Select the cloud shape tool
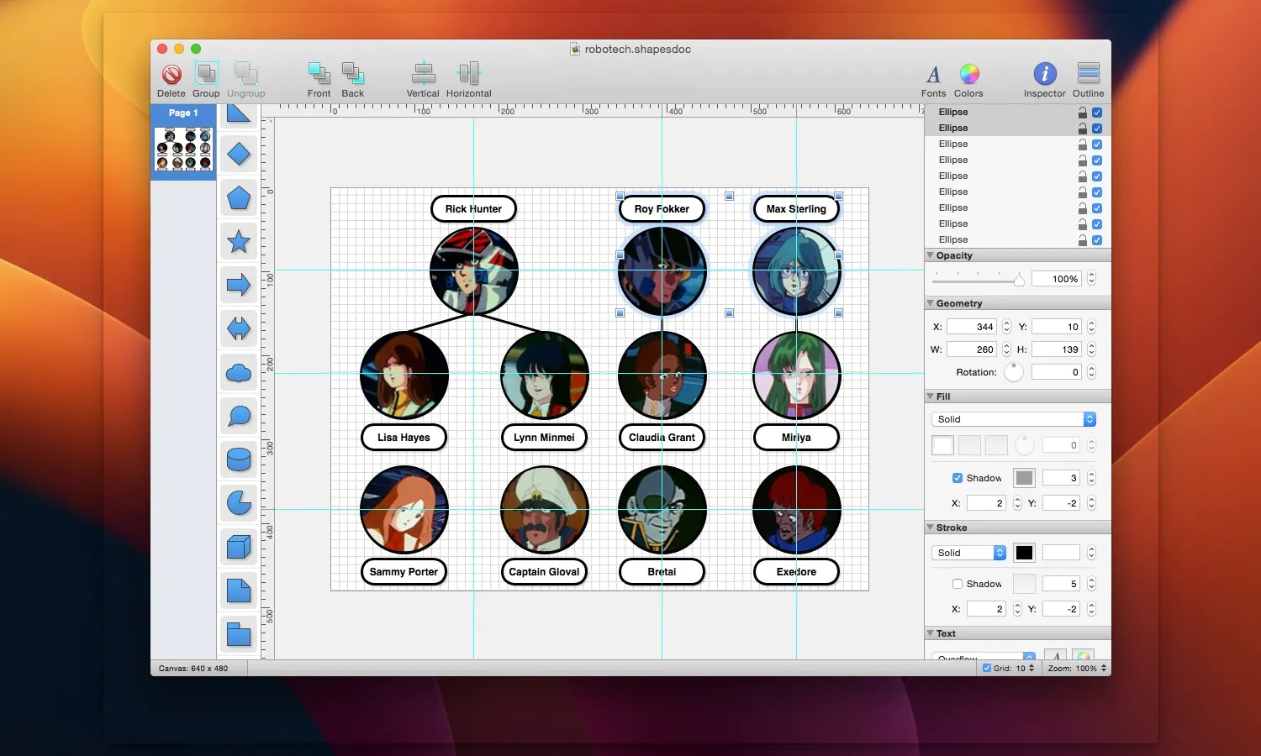Viewport: 1261px width, 756px height. 239,373
